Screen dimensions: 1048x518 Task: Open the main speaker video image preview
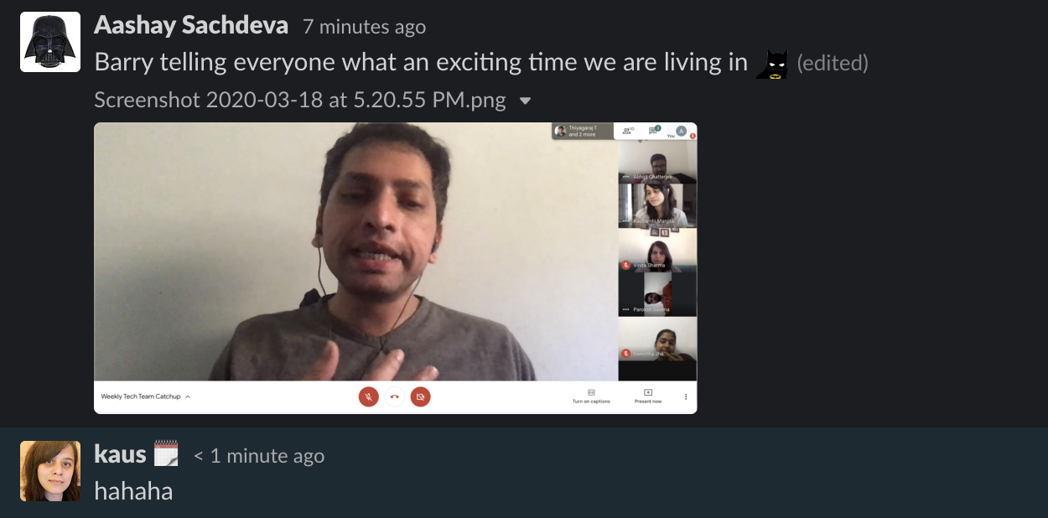(355, 252)
